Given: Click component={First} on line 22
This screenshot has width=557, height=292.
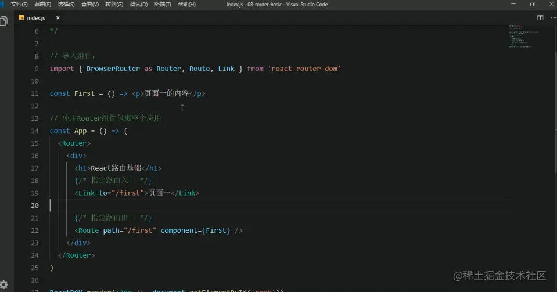Looking at the screenshot, I should tap(195, 230).
